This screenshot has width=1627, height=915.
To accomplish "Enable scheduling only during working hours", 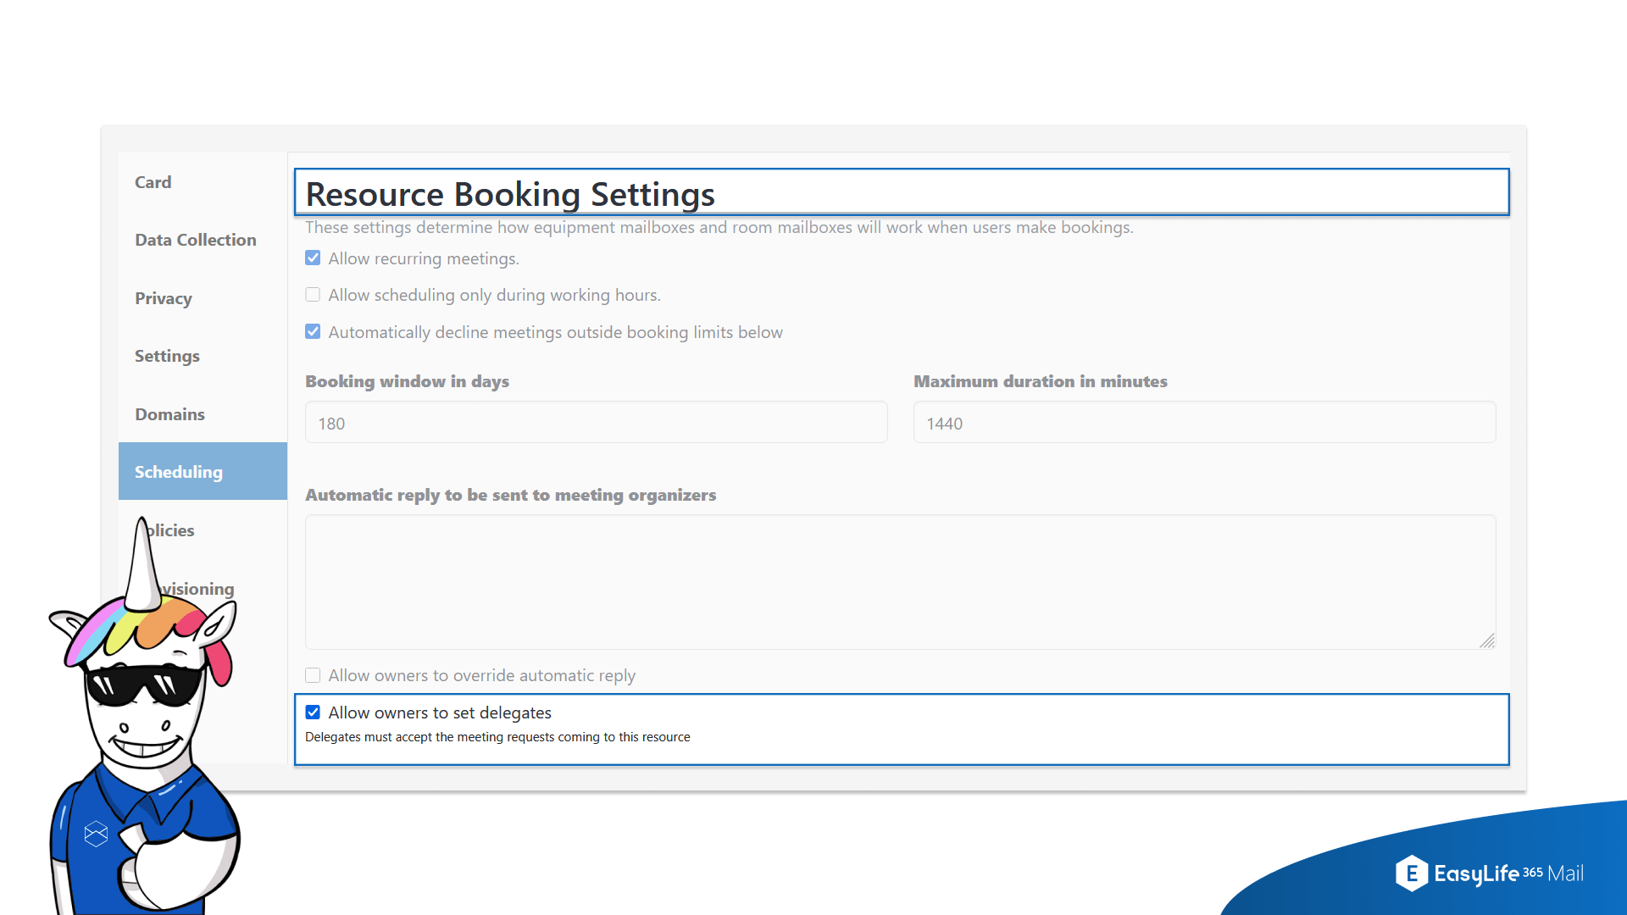I will tap(313, 294).
